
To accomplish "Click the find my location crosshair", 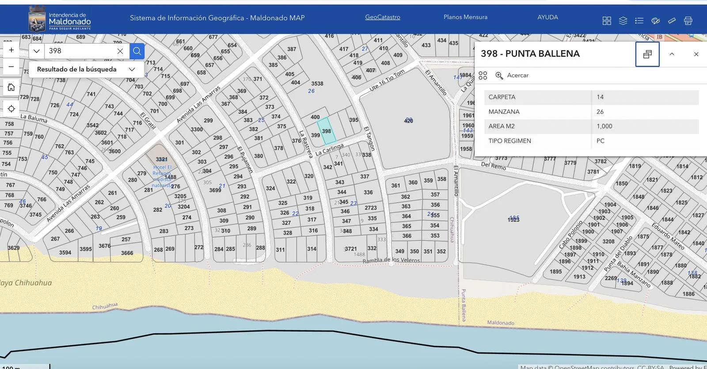I will point(11,108).
